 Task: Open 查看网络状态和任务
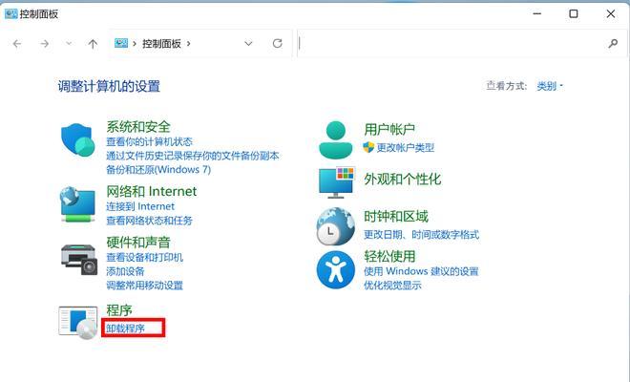click(150, 221)
